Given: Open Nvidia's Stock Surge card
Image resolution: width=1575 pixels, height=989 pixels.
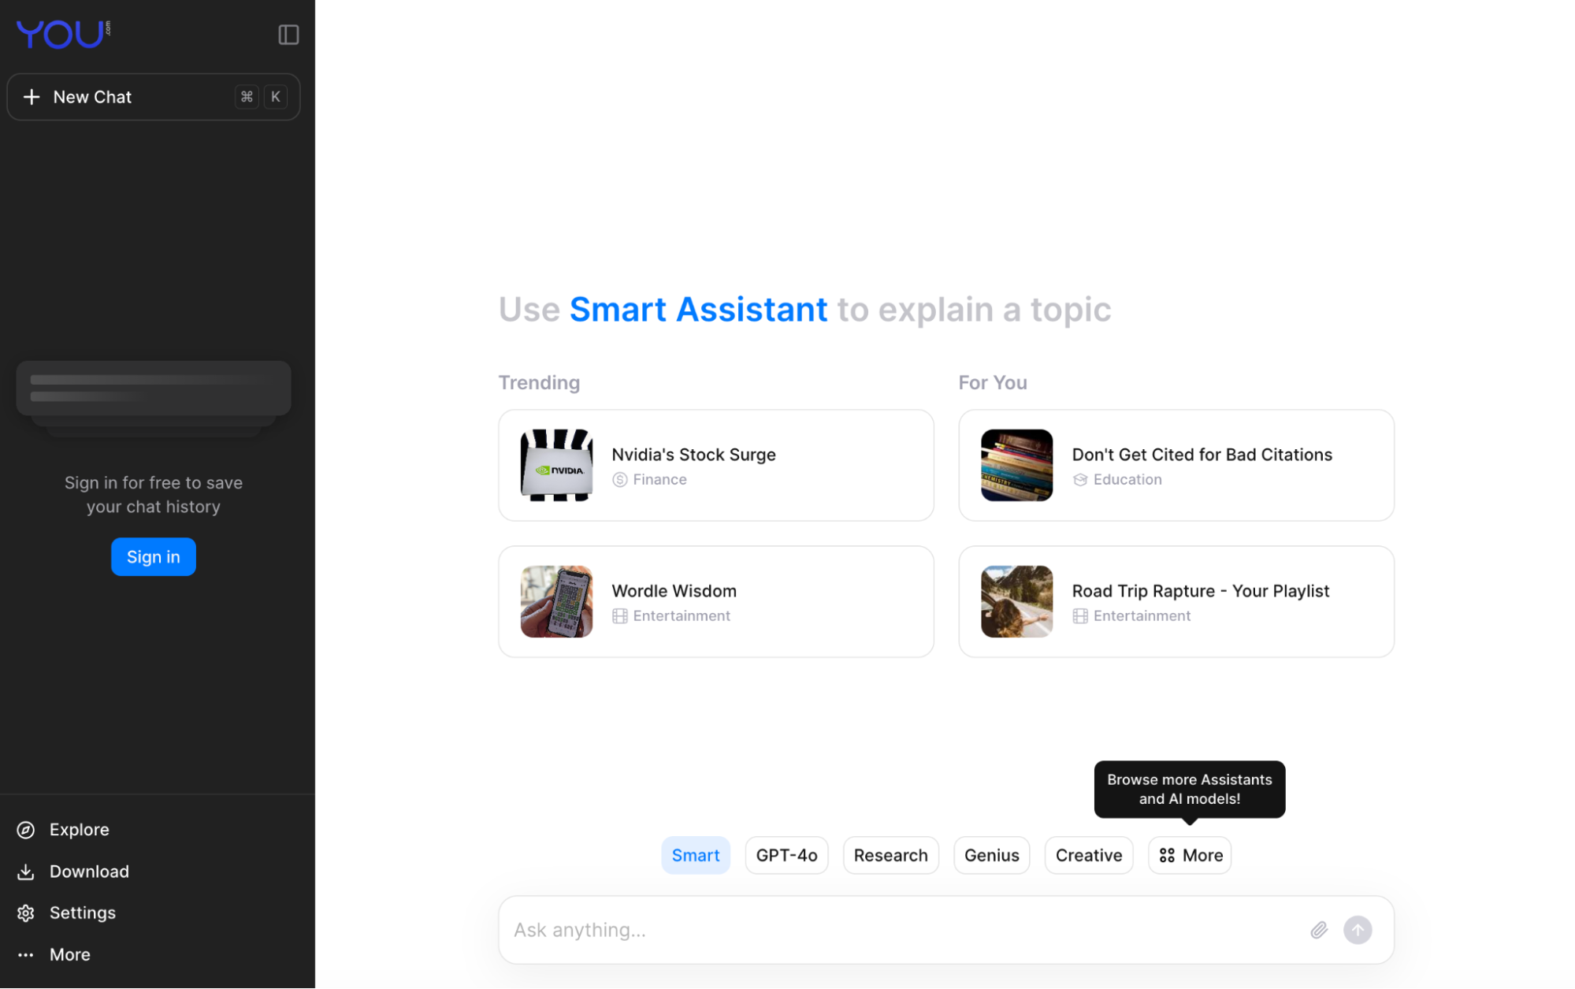Looking at the screenshot, I should 715,465.
